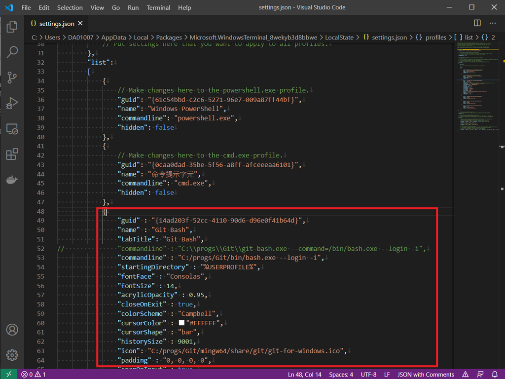Open the Search view
This screenshot has height=379, width=505.
(12, 52)
